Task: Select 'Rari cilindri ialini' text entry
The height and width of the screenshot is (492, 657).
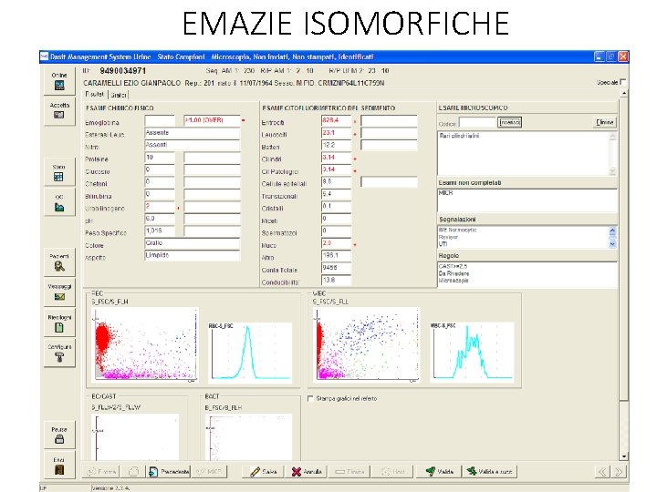Action: (x=459, y=136)
